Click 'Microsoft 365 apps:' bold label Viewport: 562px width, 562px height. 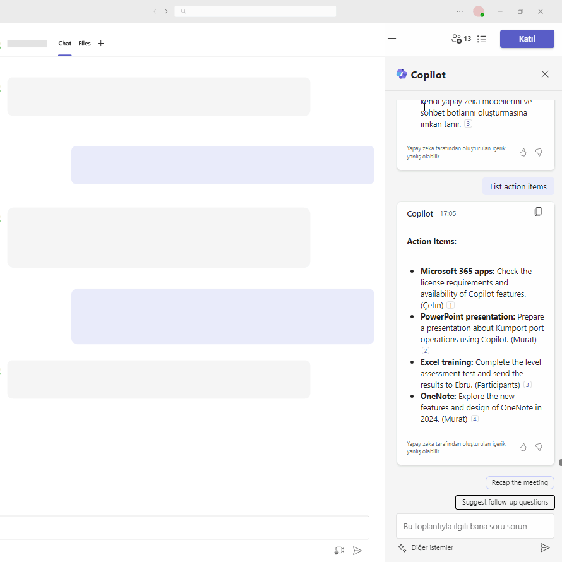[457, 272]
